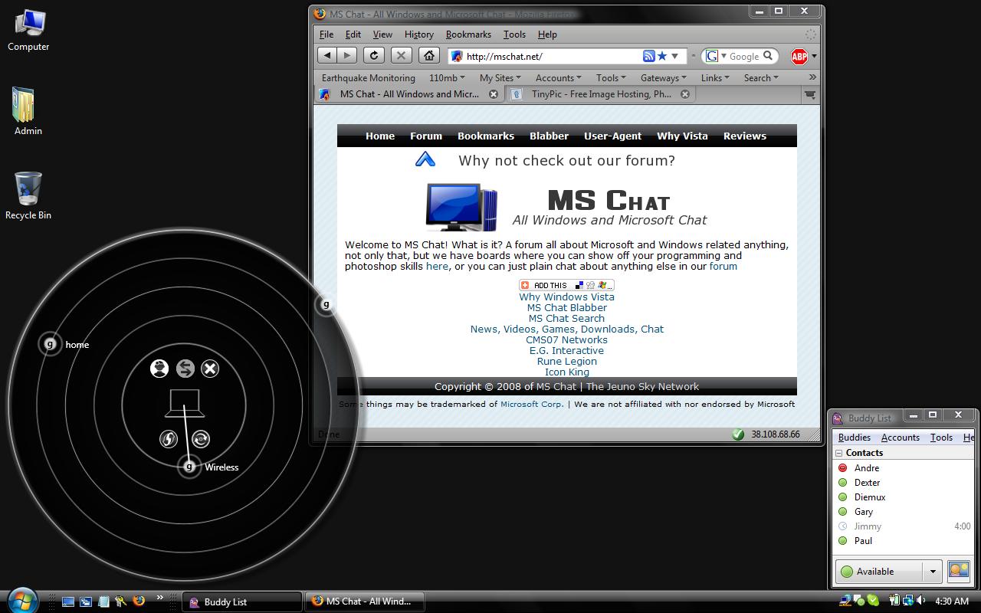Collapse the Contacts group in Buddy List
The width and height of the screenshot is (981, 613).
[839, 453]
